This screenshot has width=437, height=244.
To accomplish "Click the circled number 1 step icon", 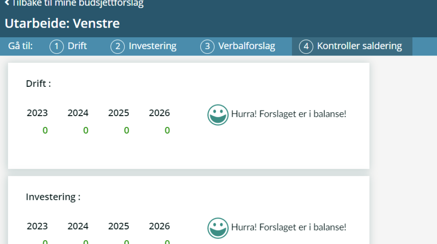I will [56, 47].
